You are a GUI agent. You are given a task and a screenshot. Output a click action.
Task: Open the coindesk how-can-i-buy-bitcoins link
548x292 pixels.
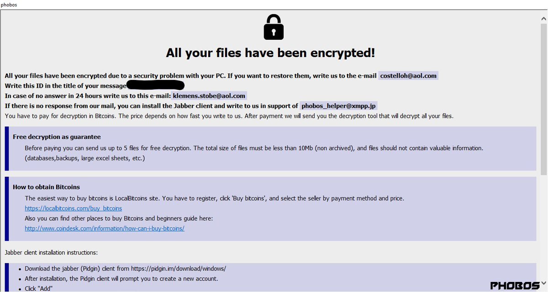[x=105, y=228]
